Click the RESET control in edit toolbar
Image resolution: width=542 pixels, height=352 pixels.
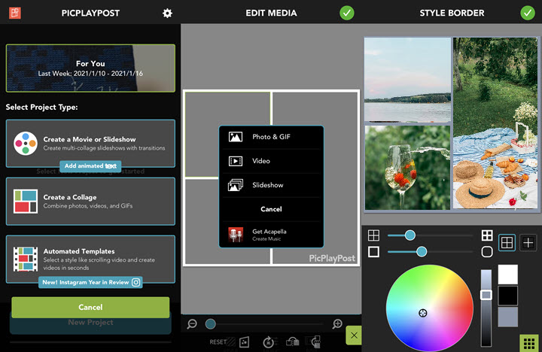tap(218, 342)
